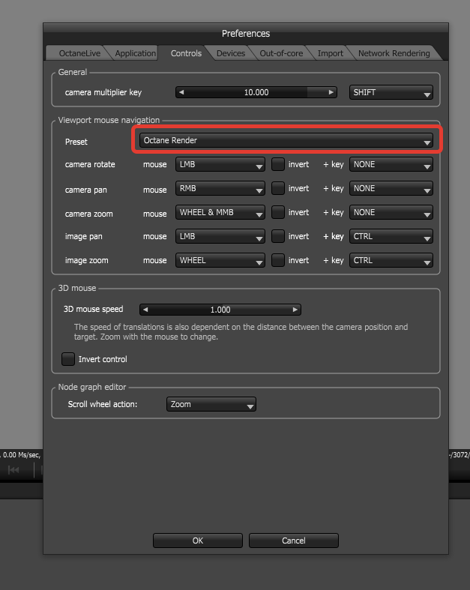
Task: Click the camera multiplier 10.000 slider
Action: [256, 92]
